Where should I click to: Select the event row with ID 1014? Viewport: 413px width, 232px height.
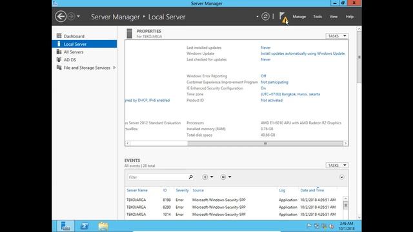coord(234,215)
